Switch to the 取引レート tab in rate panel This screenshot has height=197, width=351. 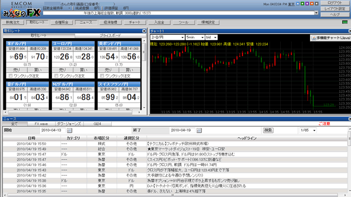pos(39,36)
